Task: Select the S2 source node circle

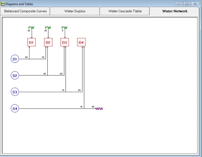Action: [x=15, y=75]
